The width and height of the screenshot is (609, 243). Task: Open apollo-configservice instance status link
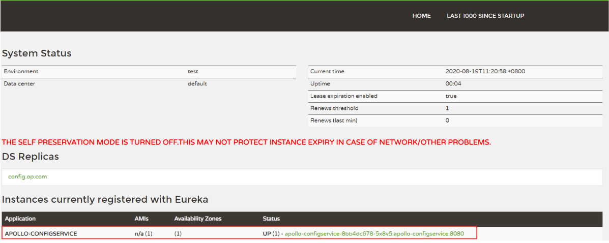374,234
